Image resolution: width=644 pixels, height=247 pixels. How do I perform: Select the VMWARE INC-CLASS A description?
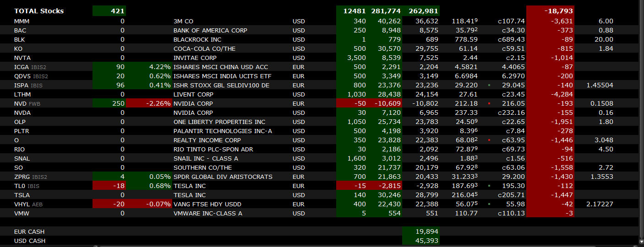click(x=207, y=213)
